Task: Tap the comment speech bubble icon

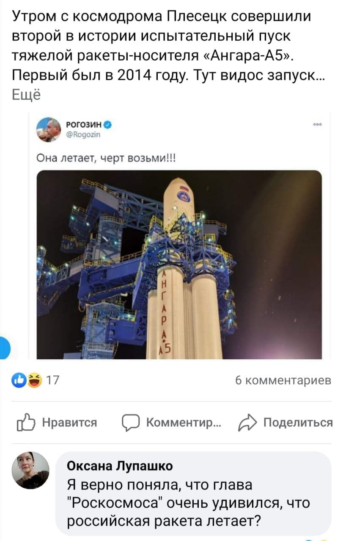Action: click(130, 422)
